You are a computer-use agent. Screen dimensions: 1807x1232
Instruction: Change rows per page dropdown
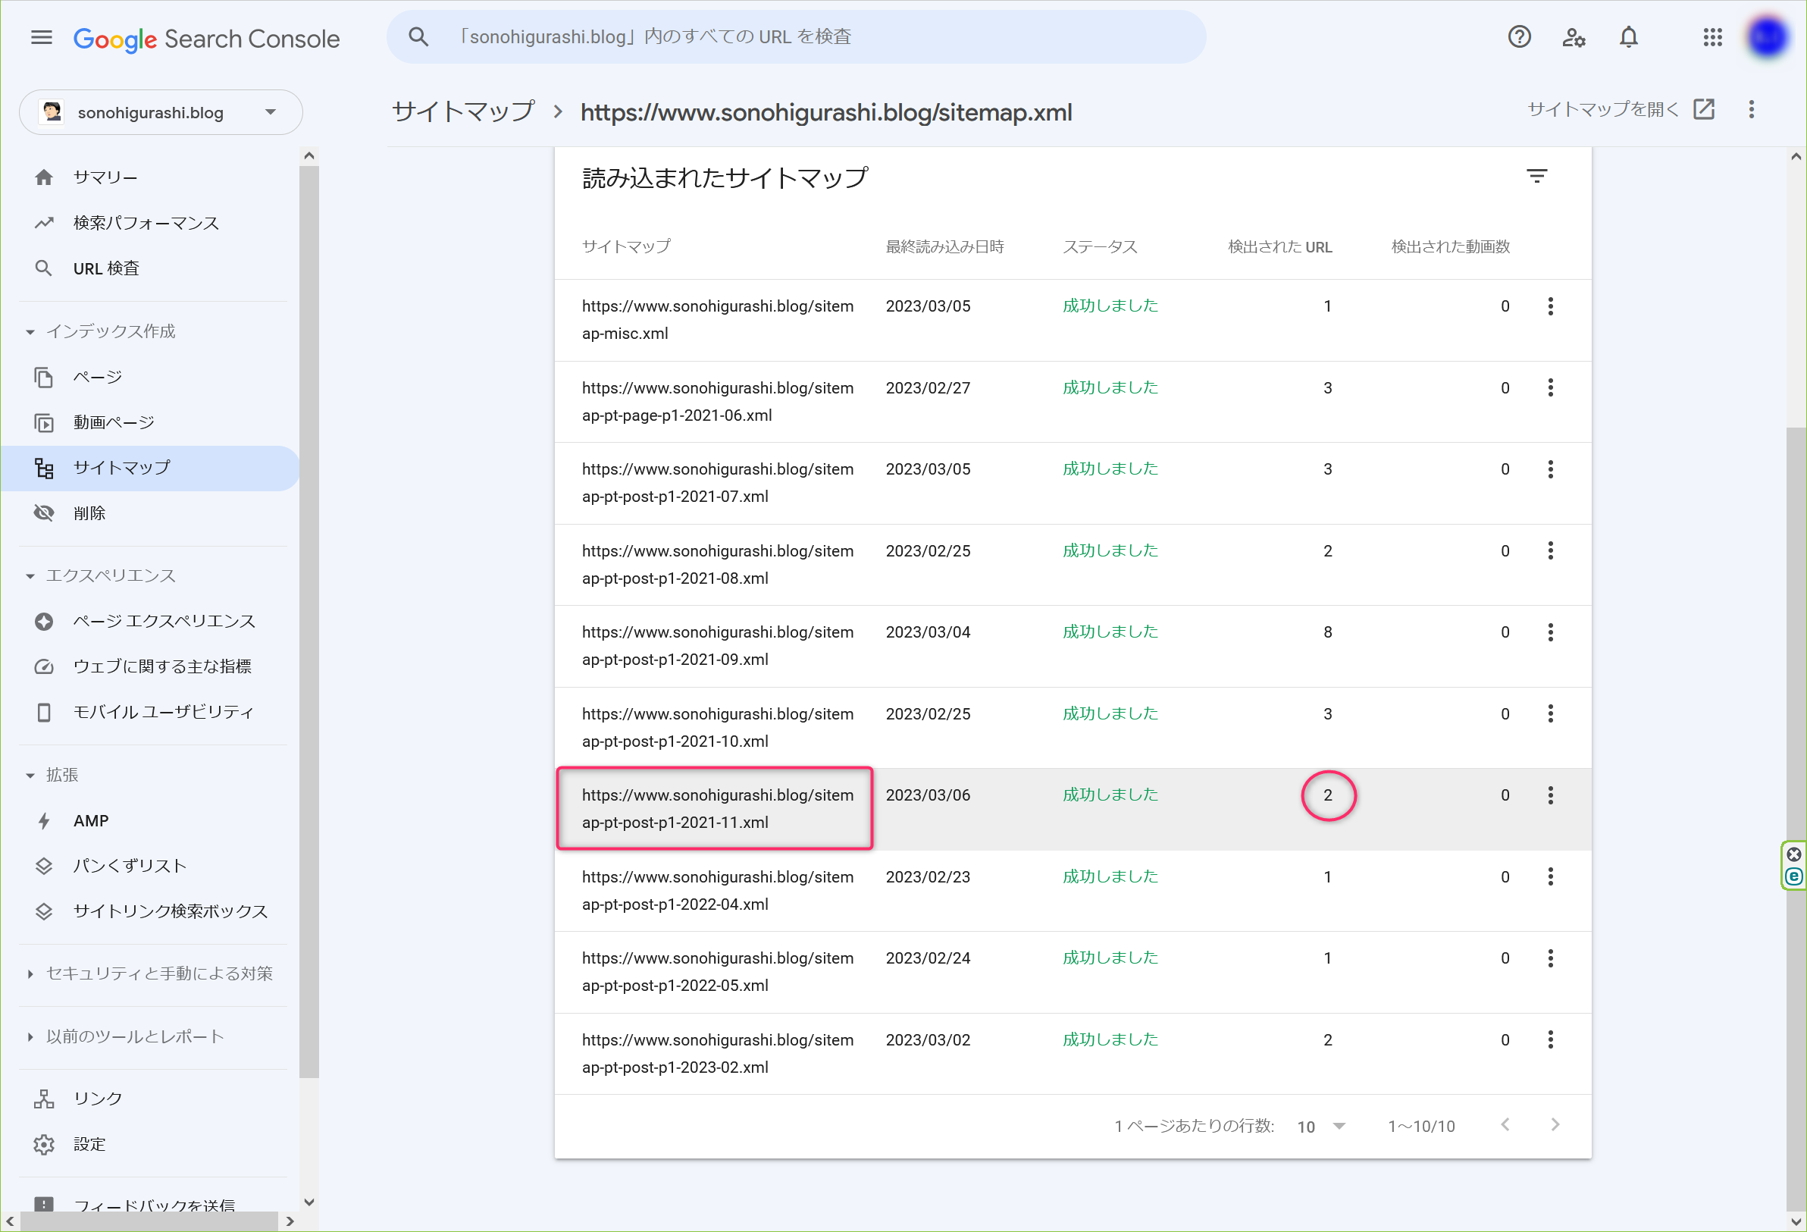[x=1321, y=1125]
